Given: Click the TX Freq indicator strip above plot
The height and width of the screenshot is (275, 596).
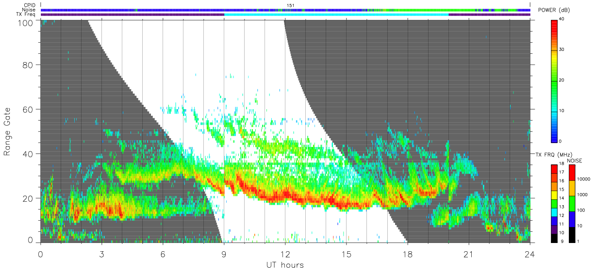Looking at the screenshot, I should (285, 15).
